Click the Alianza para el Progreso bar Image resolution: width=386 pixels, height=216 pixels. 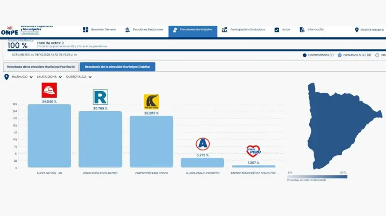pyautogui.click(x=202, y=163)
